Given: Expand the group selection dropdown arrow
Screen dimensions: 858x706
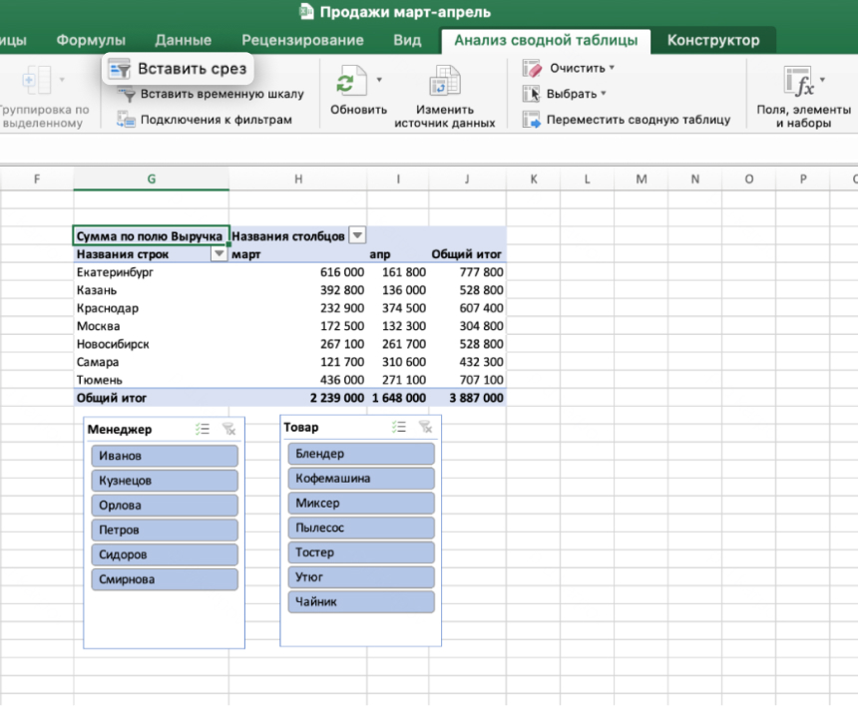Looking at the screenshot, I should [x=62, y=80].
